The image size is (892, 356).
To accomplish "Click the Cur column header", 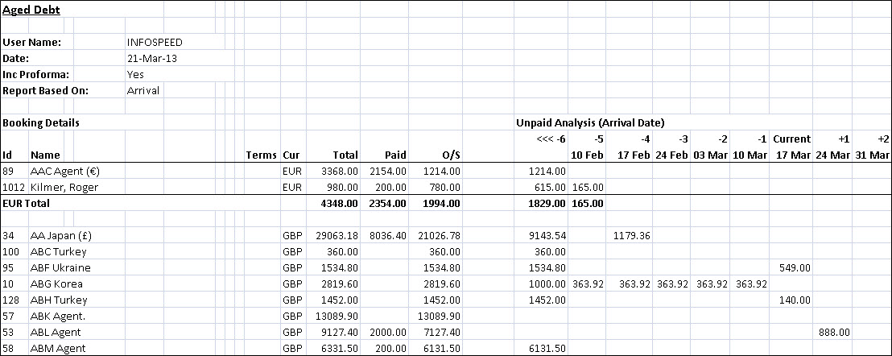I will pos(291,155).
